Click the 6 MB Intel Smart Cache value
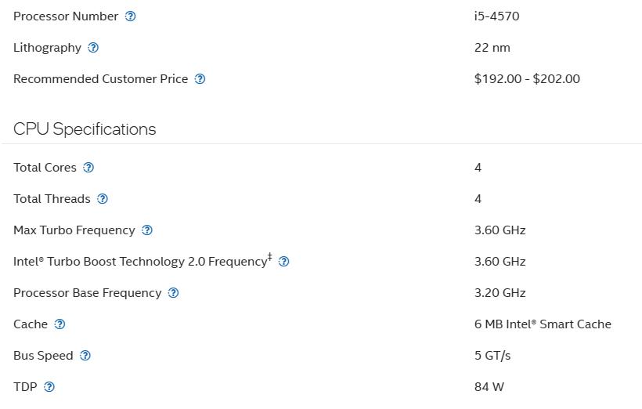Image resolution: width=642 pixels, height=409 pixels. (x=543, y=324)
